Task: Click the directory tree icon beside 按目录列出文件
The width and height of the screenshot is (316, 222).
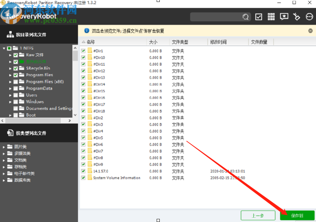Action: [x=10, y=34]
